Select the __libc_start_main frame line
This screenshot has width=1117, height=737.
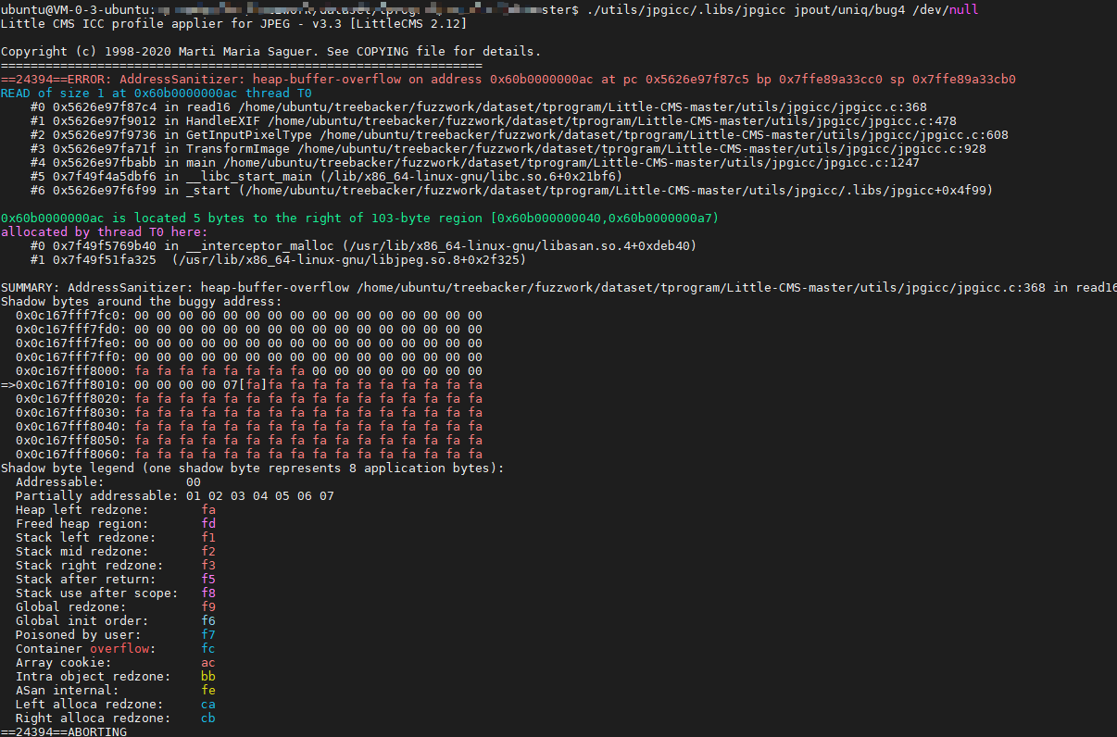[x=278, y=176]
